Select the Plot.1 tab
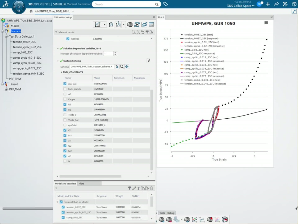This screenshot has height=224, width=298. 161,17
